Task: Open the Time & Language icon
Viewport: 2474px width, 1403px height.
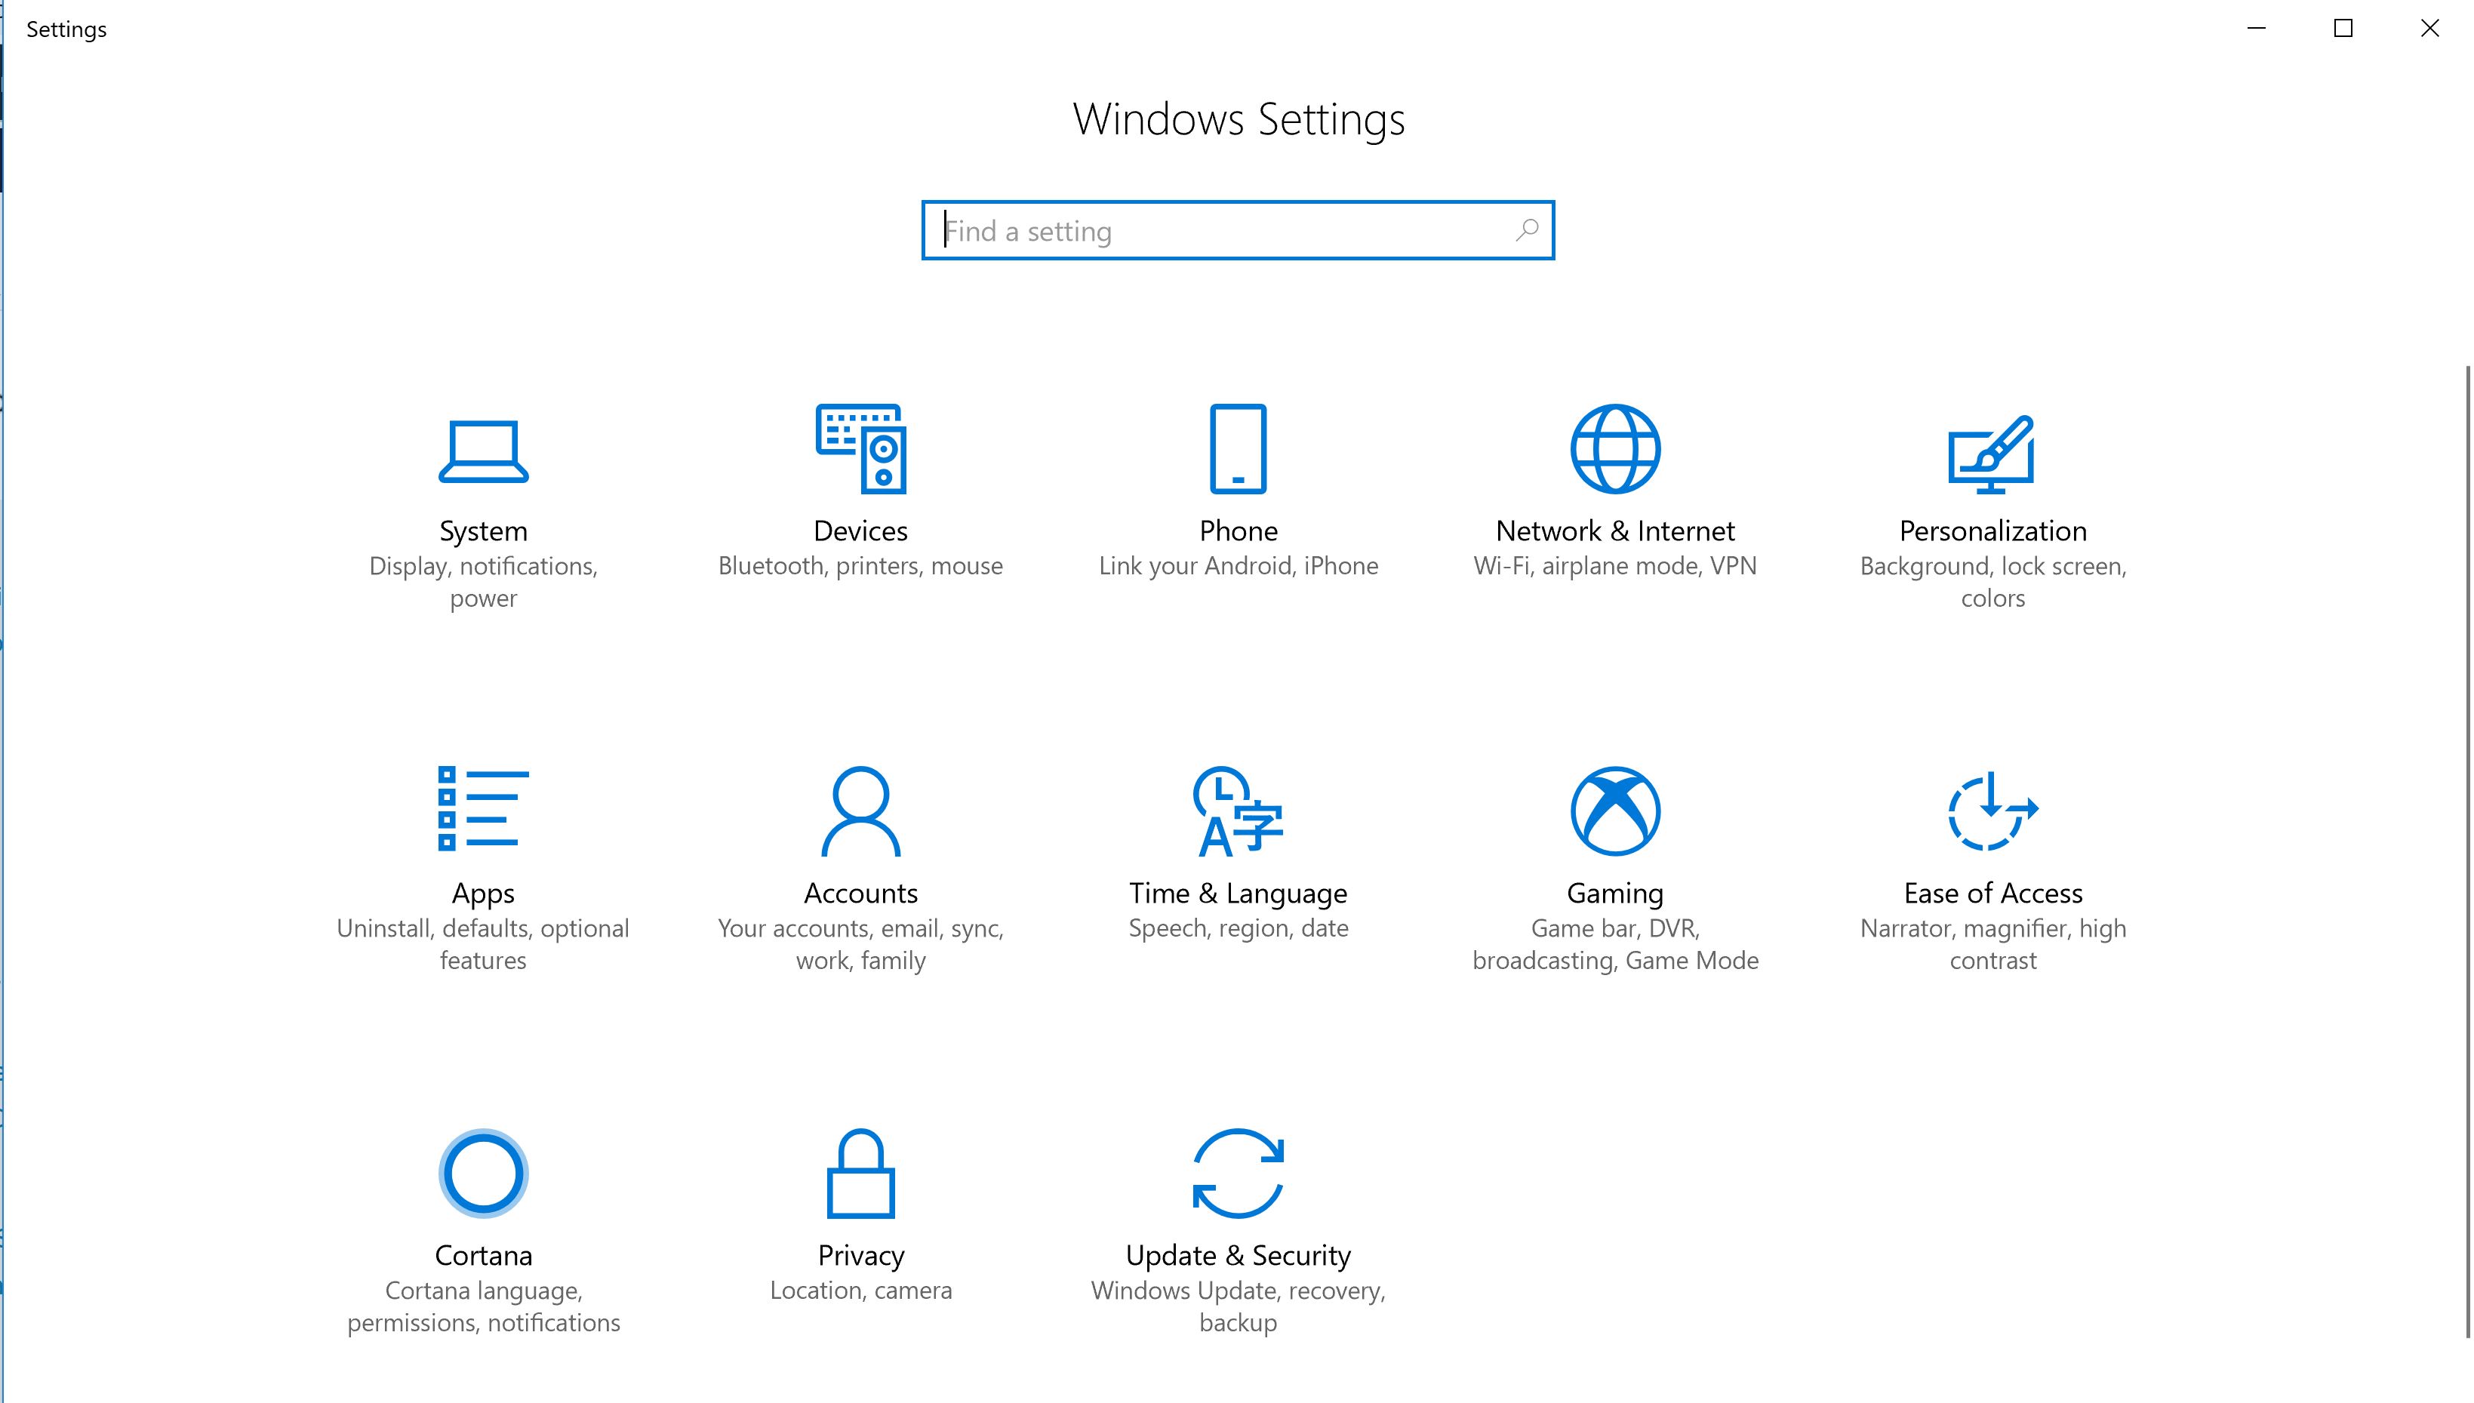Action: tap(1238, 811)
